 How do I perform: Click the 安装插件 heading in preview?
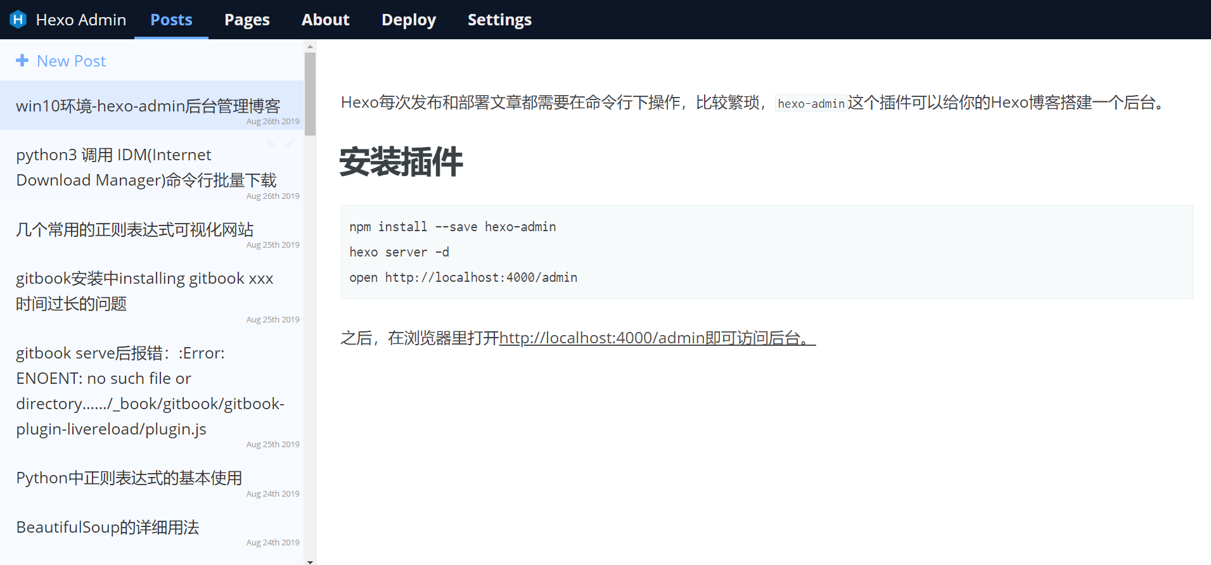[401, 162]
